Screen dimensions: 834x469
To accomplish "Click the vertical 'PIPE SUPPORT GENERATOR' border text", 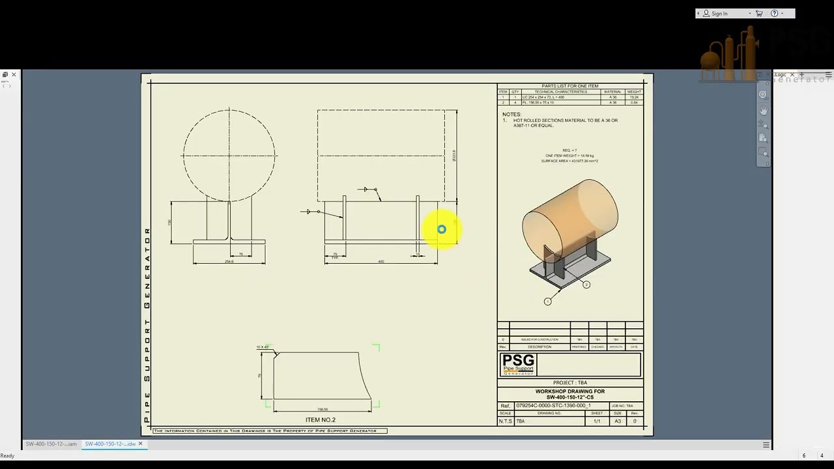I will [147, 326].
